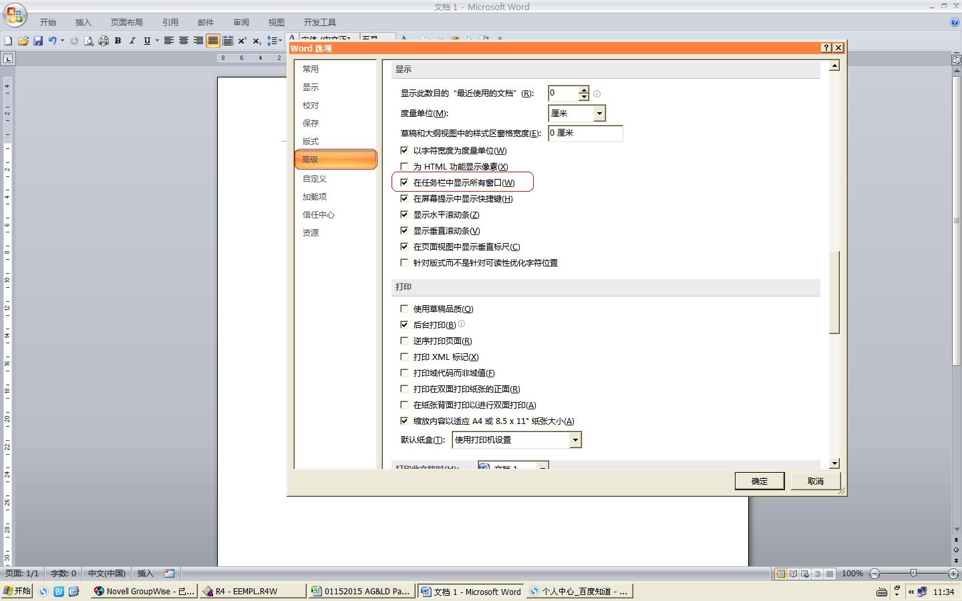Click the quick print printer icon
This screenshot has width=962, height=601.
104,41
